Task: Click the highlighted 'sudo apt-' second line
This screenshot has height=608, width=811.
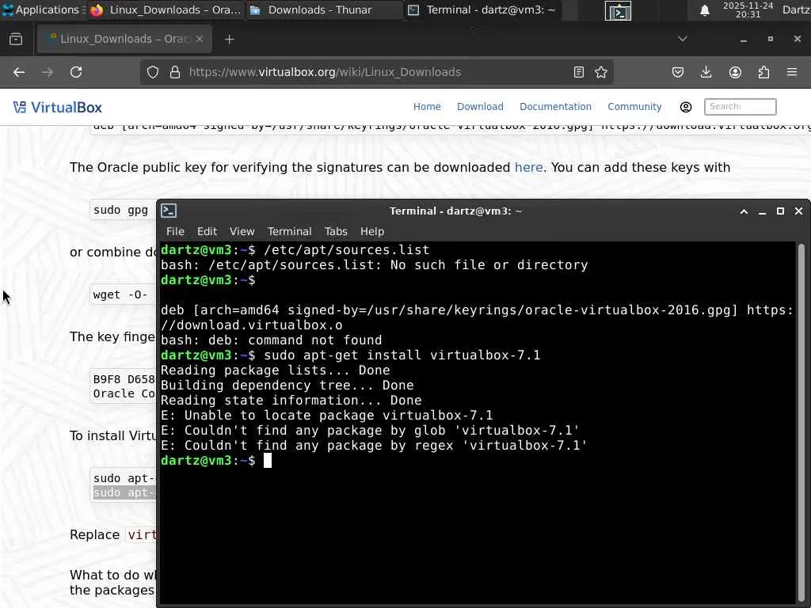Action: pyautogui.click(x=124, y=492)
